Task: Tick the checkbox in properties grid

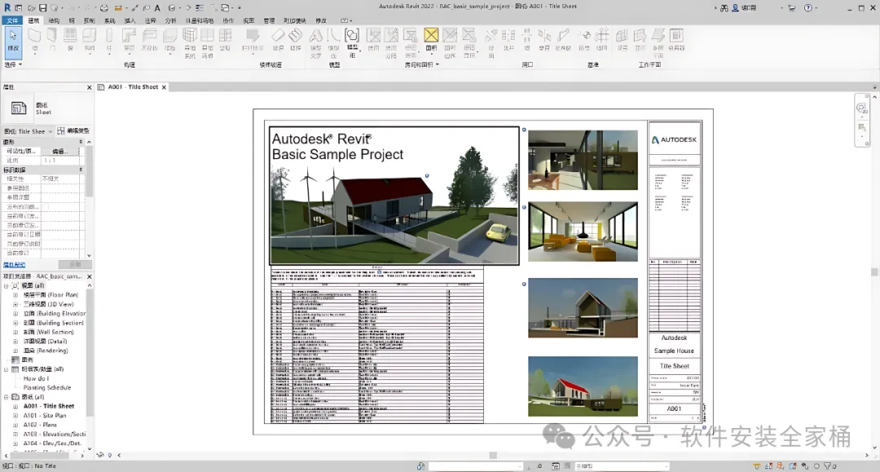Action: tap(47, 206)
